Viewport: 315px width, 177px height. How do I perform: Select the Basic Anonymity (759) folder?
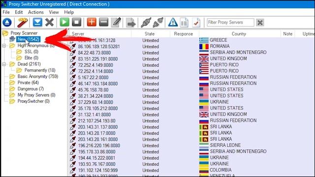tap(38, 77)
